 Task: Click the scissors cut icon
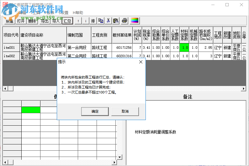108,21
